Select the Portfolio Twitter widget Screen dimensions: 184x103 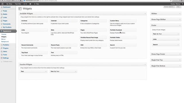pos(123,37)
